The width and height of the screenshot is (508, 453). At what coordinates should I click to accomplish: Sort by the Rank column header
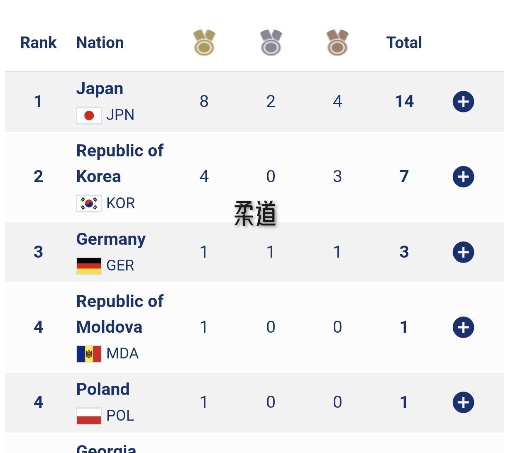pos(38,42)
